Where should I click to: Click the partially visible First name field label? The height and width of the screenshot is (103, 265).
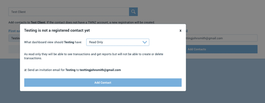tap(14, 31)
